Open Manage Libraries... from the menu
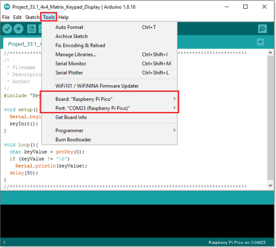This screenshot has height=248, width=276. tap(109, 55)
